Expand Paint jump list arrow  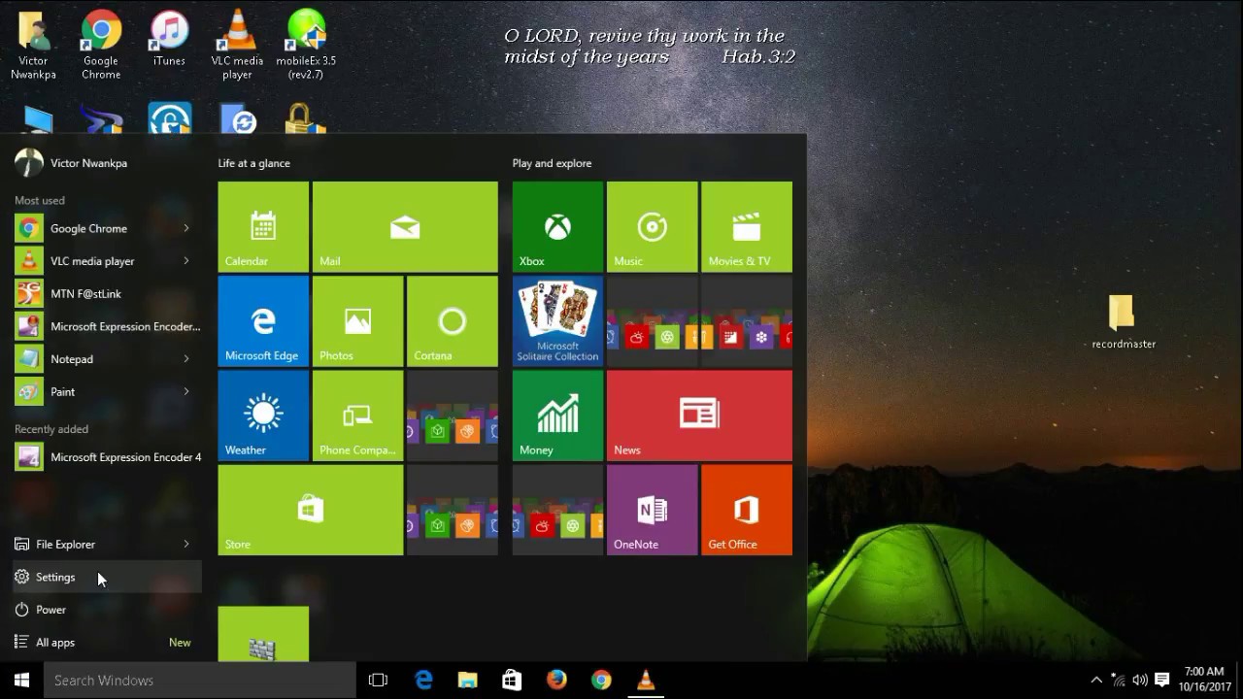[185, 391]
